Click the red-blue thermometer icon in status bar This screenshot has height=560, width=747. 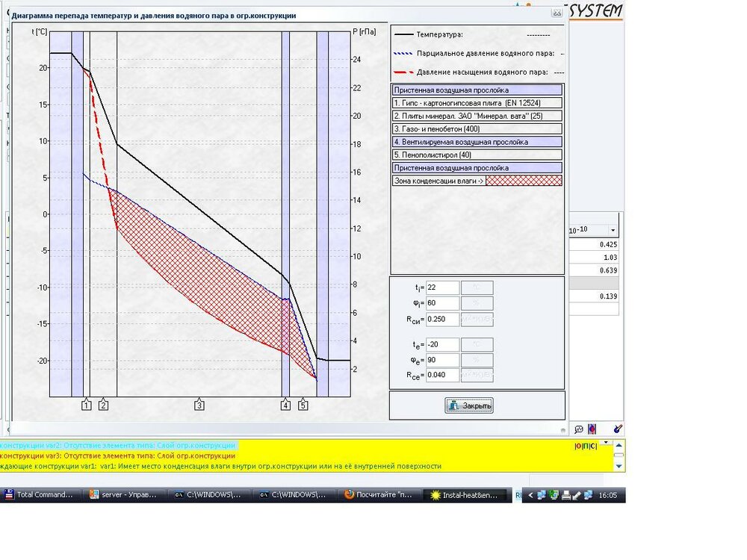click(592, 429)
